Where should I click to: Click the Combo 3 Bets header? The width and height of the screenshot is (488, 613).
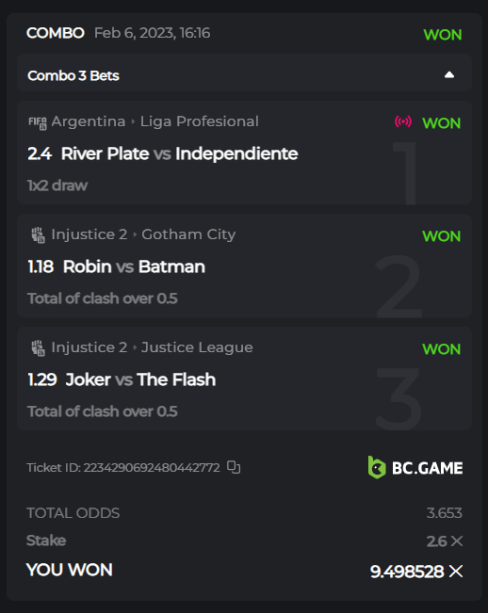(244, 73)
